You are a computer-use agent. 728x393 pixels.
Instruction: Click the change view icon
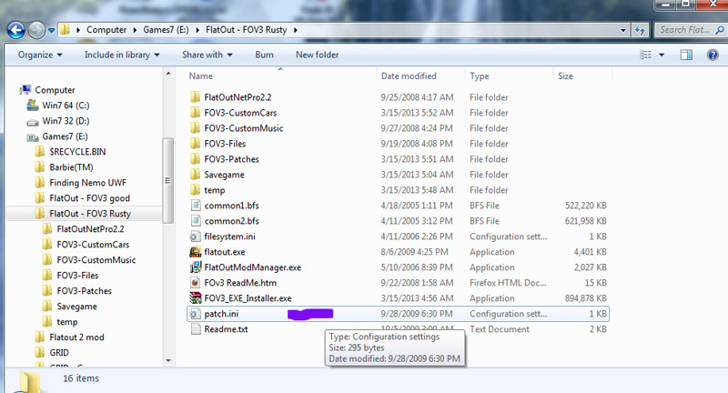coord(645,55)
